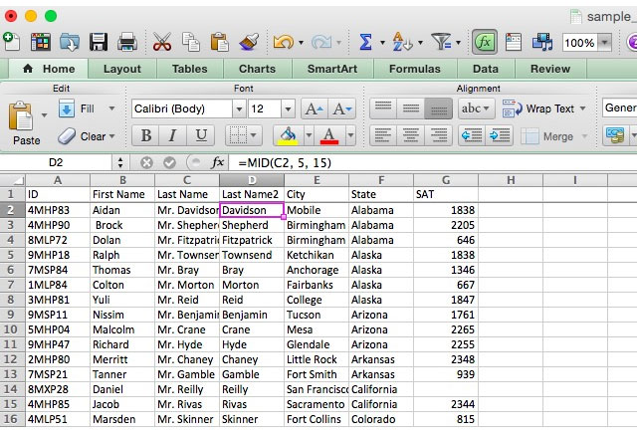Click the Fill down icon
Viewport: 637px width, 433px height.
67,108
